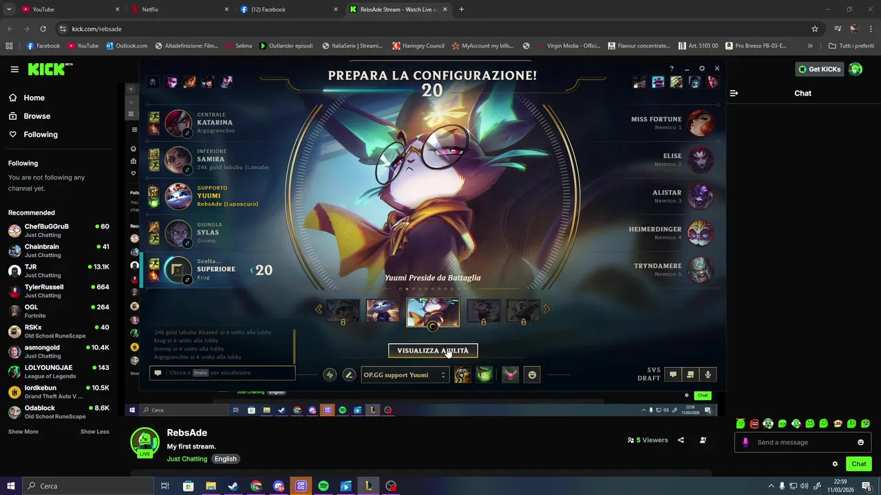The width and height of the screenshot is (881, 495).
Task: Go to Home in Kick sidebar
Action: [x=28, y=98]
